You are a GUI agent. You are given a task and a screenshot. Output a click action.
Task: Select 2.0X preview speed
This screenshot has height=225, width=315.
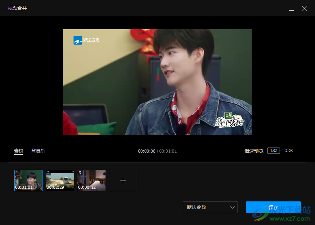tap(289, 151)
